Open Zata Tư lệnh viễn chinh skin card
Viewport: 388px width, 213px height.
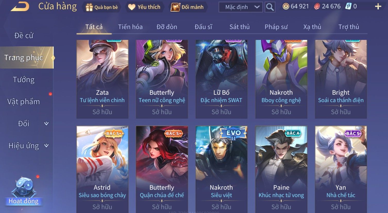tap(102, 79)
